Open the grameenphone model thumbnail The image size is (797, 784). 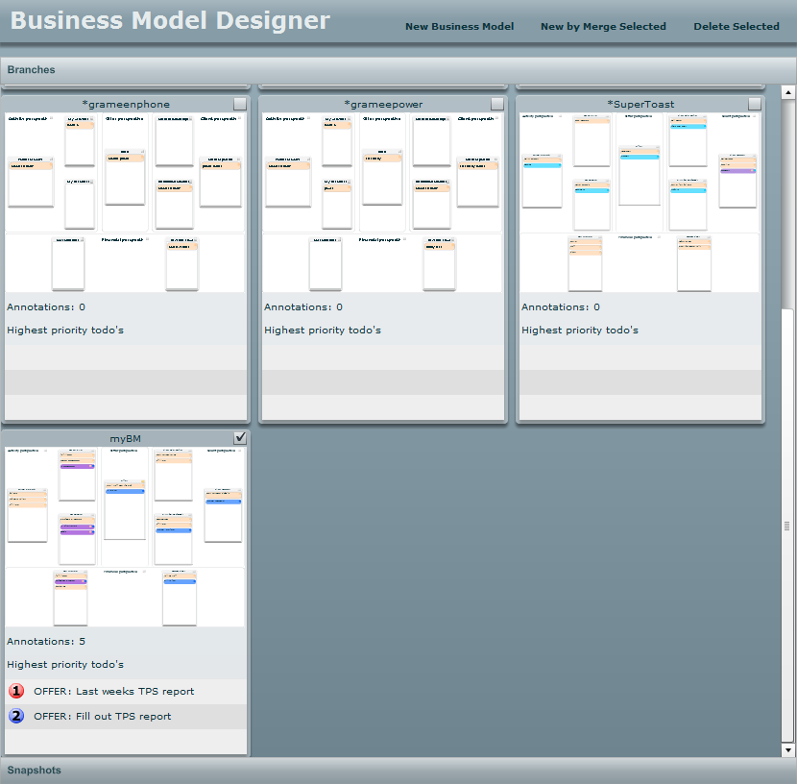coord(125,202)
